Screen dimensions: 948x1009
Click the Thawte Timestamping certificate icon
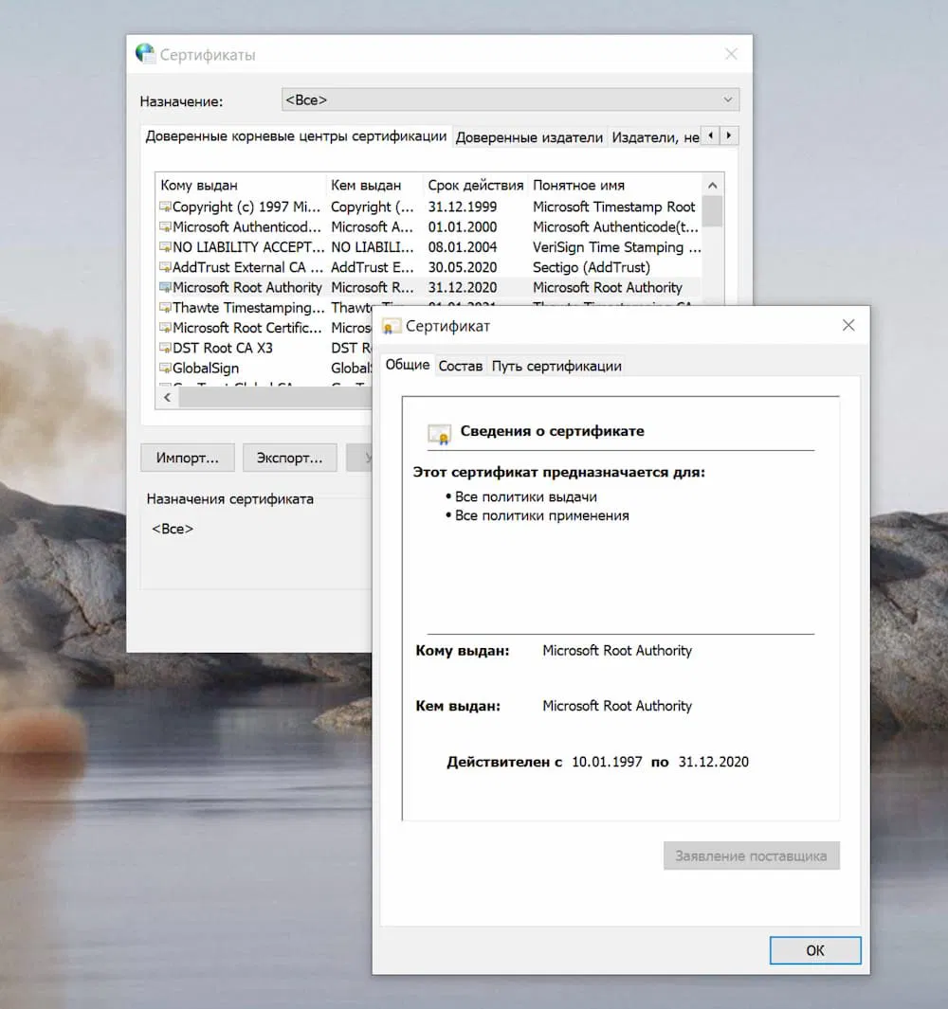click(x=166, y=308)
